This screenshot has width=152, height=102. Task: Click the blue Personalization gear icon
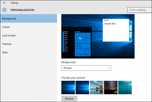click(x=5, y=10)
